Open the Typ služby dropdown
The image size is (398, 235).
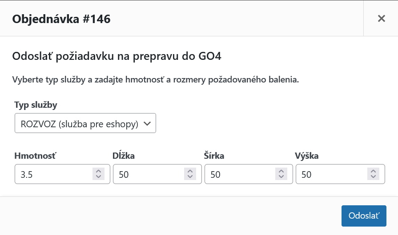coord(85,124)
